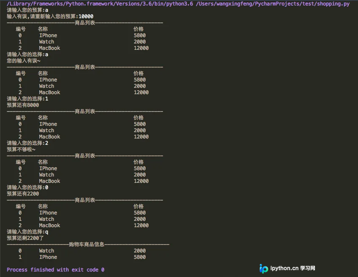This screenshot has width=358, height=277.
Task: Click the line "请输入您的选择:q"
Action: (27, 232)
